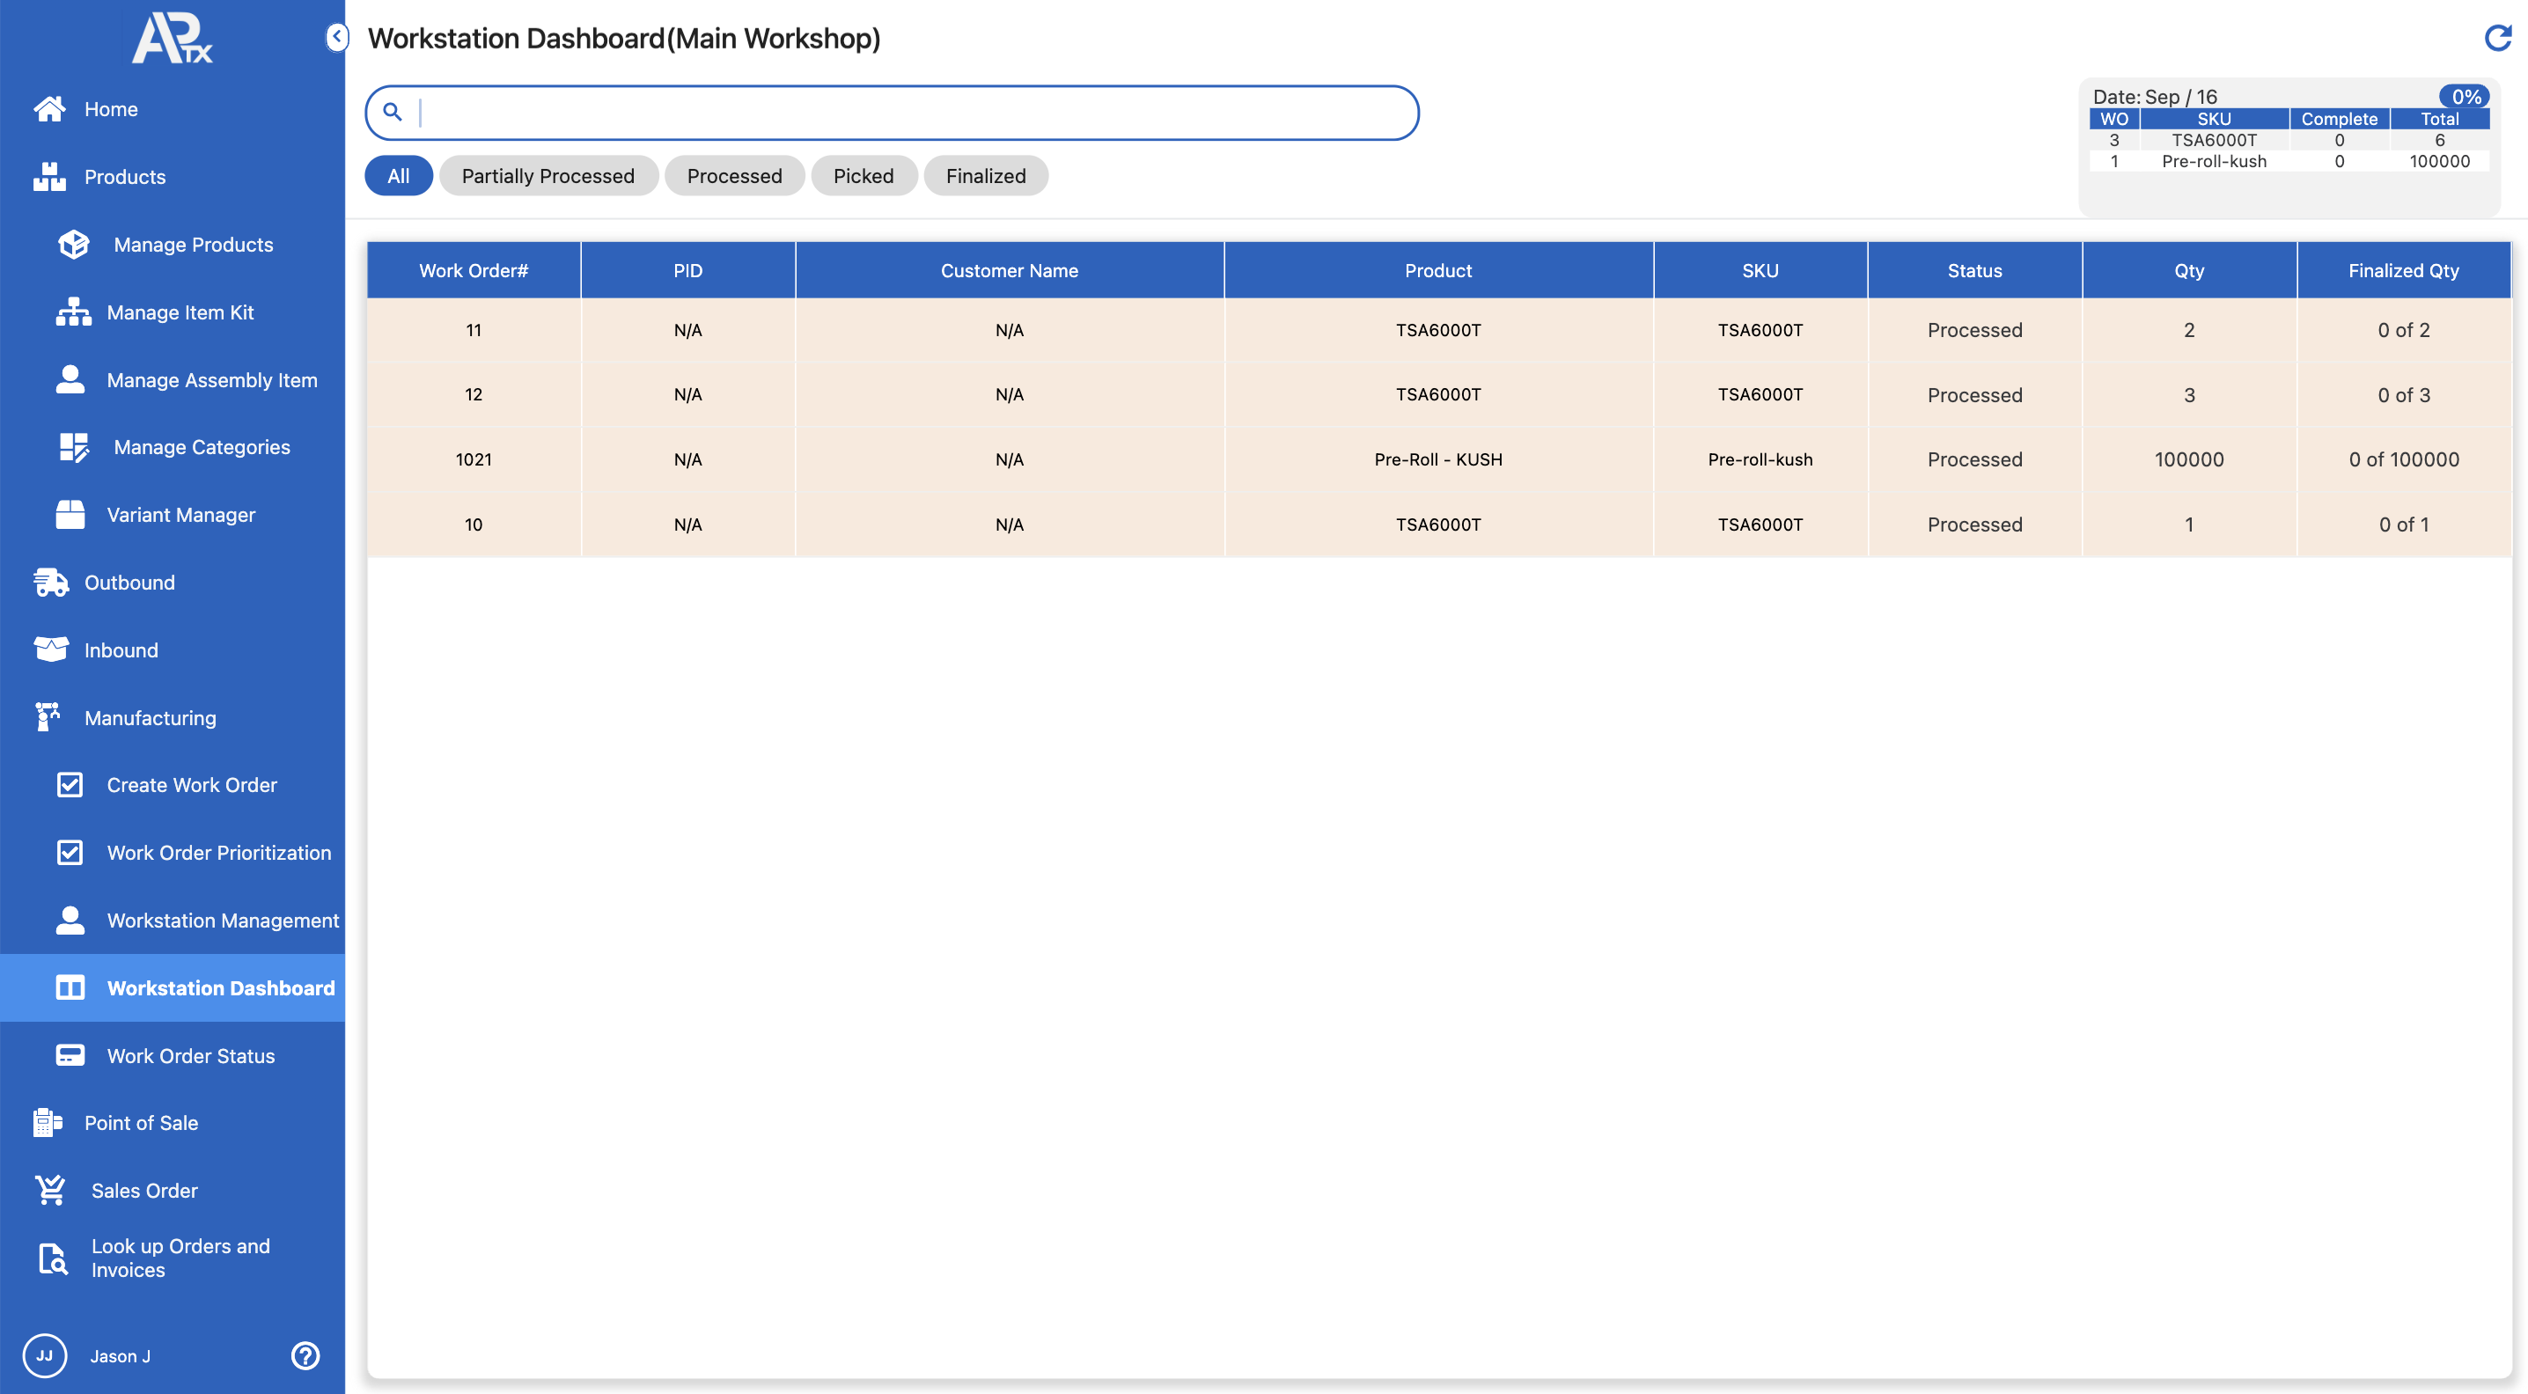Select the Partially Processed filter chip
Viewport: 2528px width, 1394px height.
(x=547, y=176)
